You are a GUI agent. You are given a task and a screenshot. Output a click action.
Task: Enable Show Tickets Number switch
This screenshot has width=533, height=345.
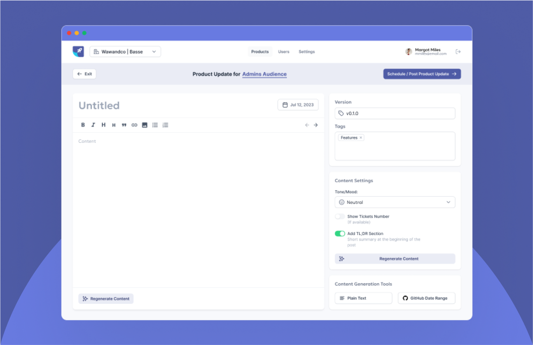tap(340, 216)
